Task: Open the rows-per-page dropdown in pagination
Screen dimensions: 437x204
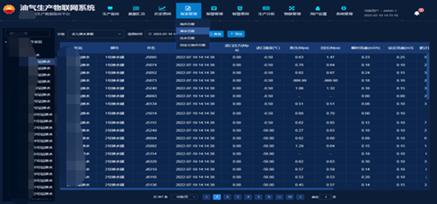Action: pos(184,197)
